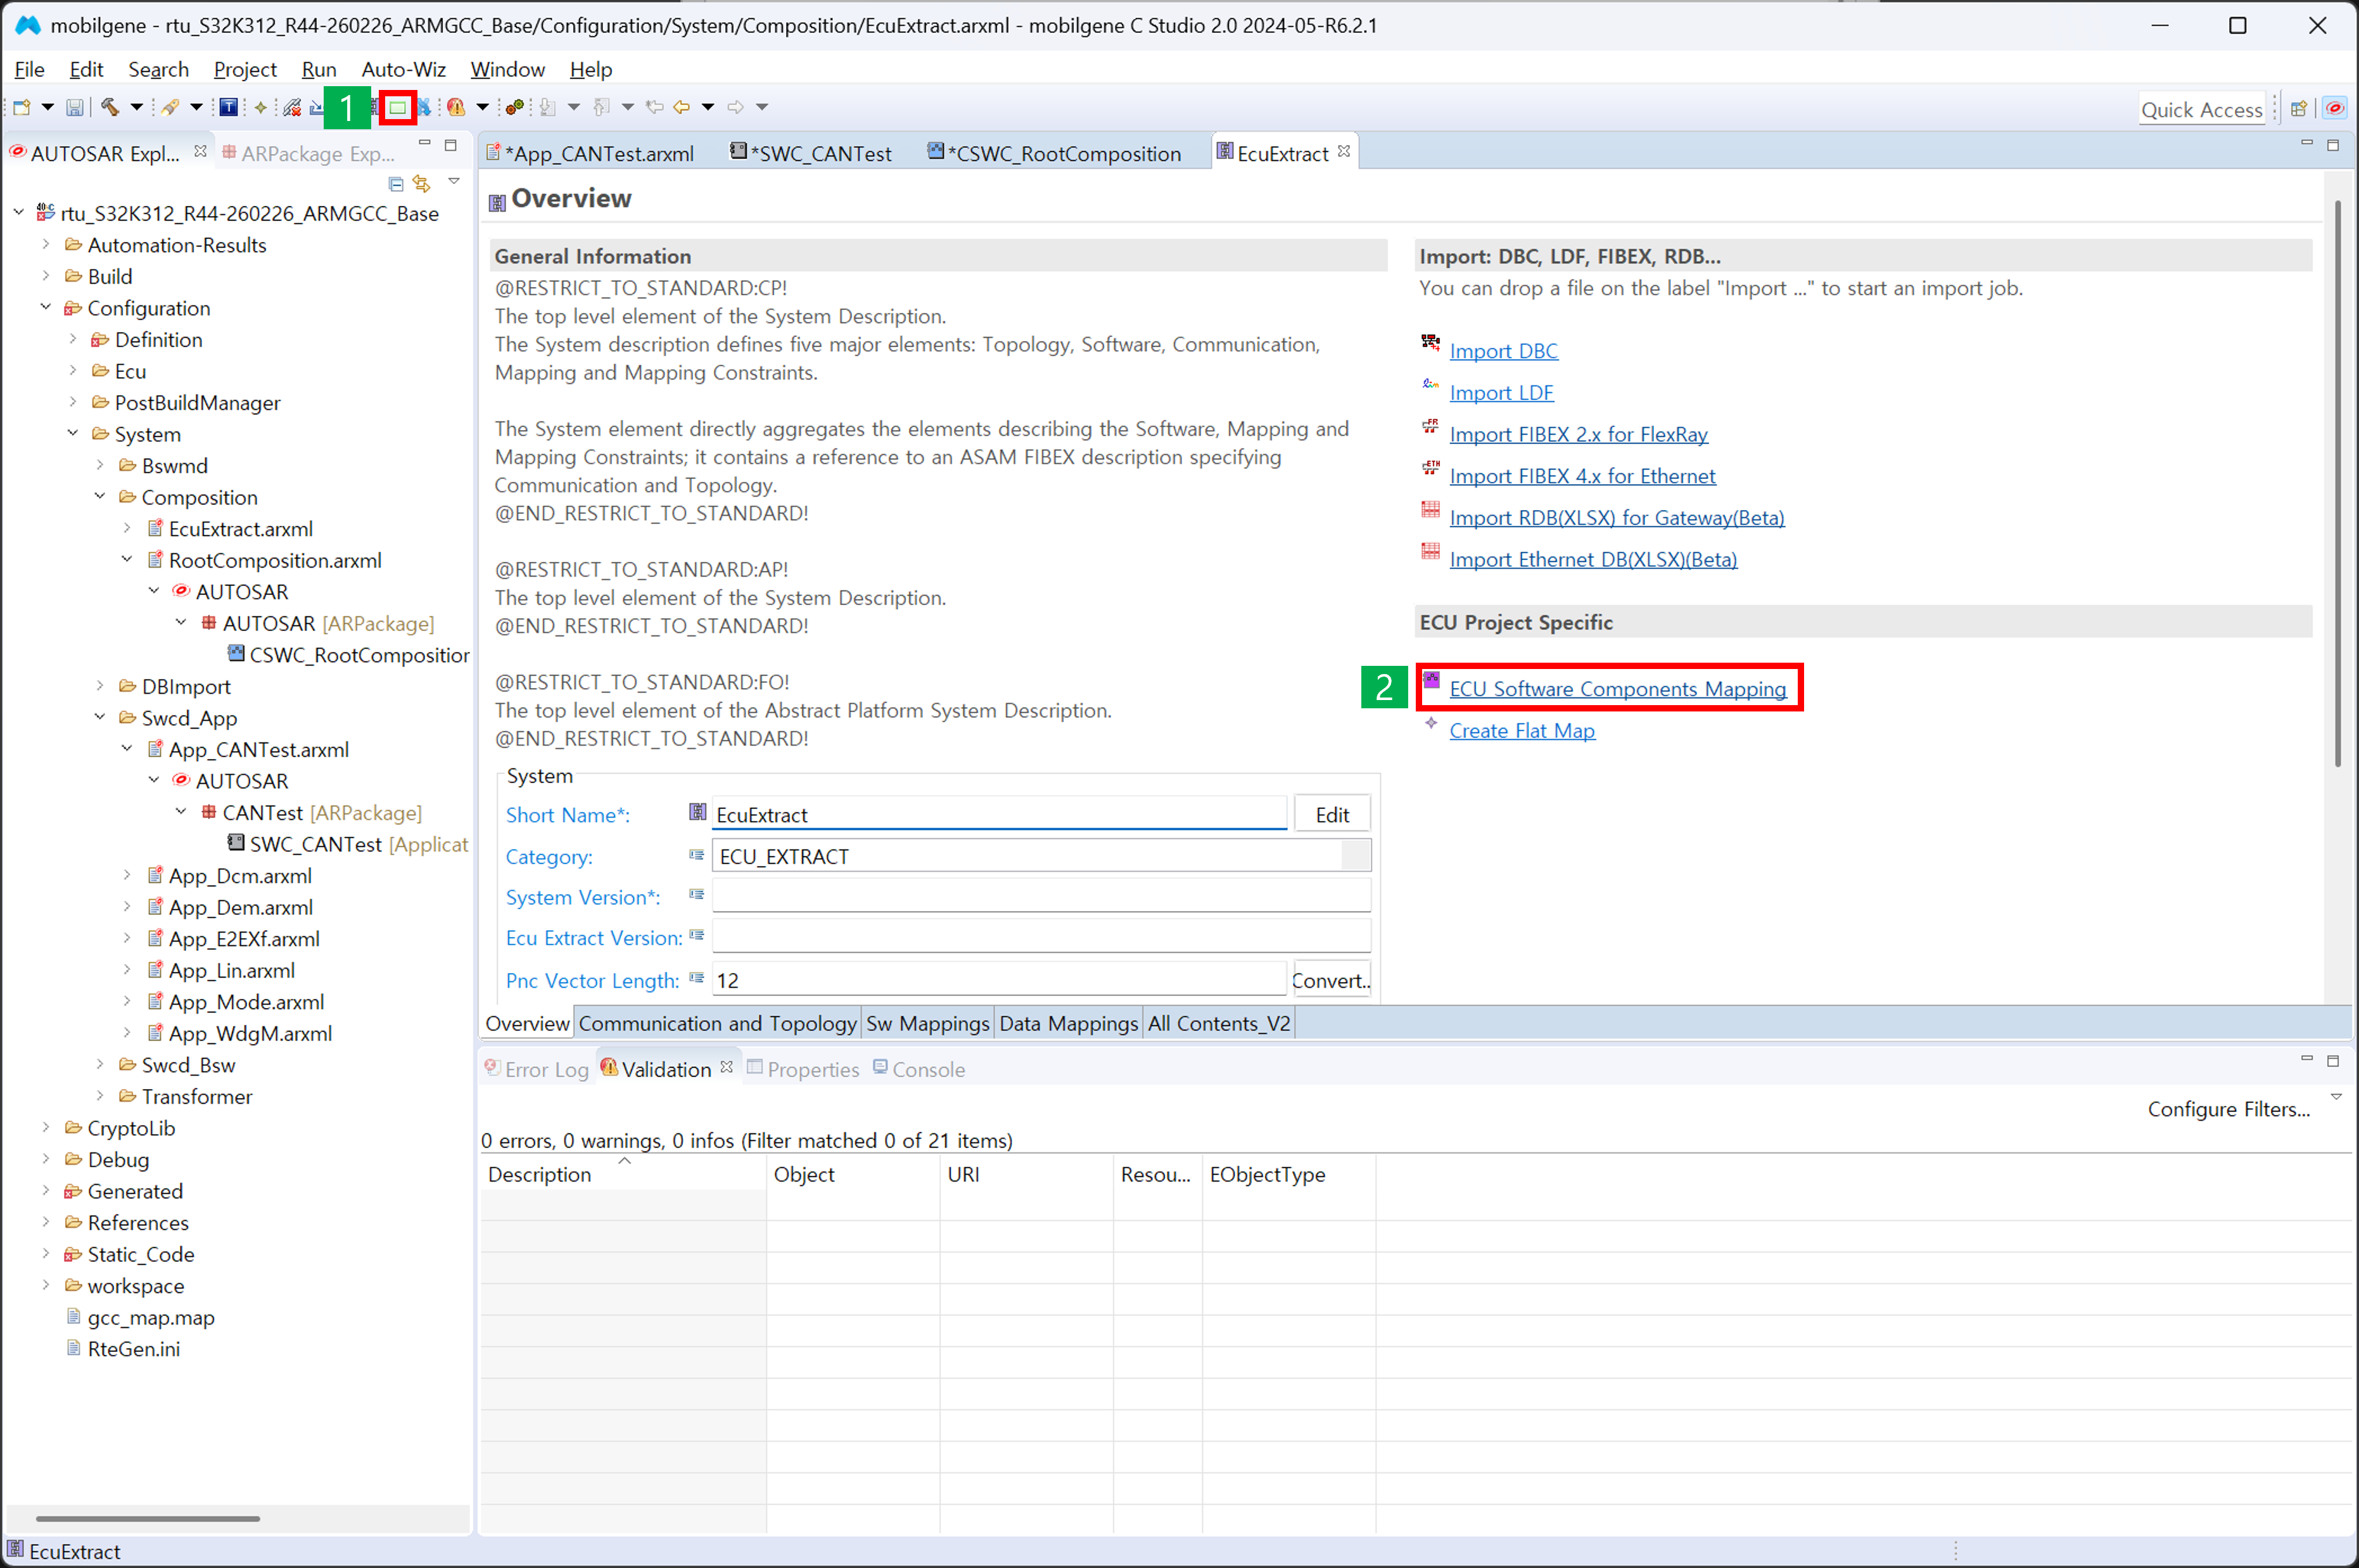Toggle the AUTOSAR perspective button
2359x1568 pixels.
[x=2335, y=109]
